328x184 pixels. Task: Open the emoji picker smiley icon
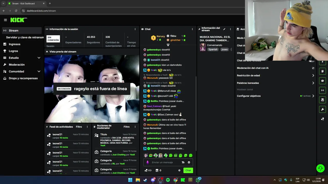click(x=189, y=162)
